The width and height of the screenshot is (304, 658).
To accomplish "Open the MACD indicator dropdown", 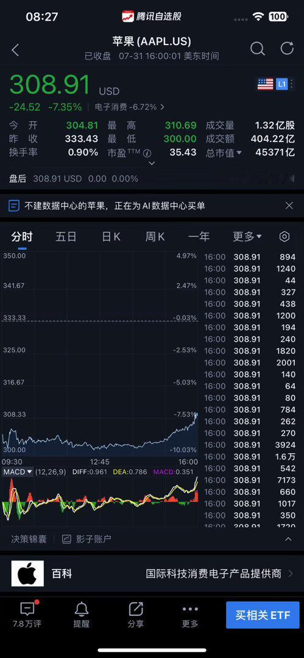I will click(18, 472).
